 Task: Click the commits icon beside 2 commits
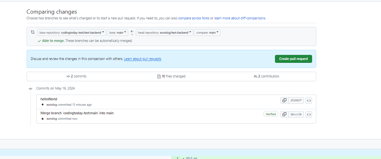[68, 76]
